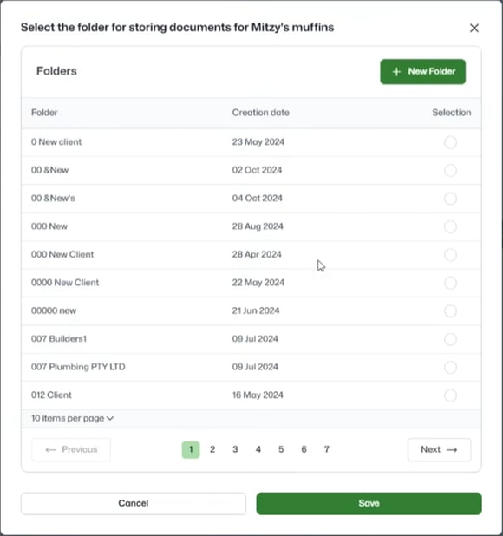Viewport: 503px width, 536px height.
Task: Click the Next page arrow button
Action: tap(439, 449)
